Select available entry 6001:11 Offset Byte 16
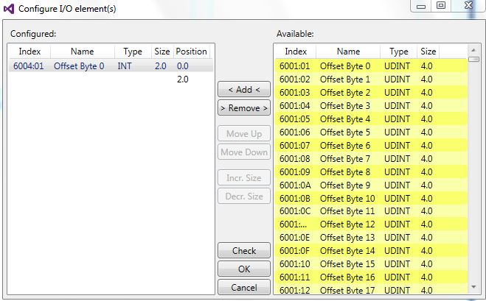This screenshot has width=486, height=301. click(x=371, y=277)
